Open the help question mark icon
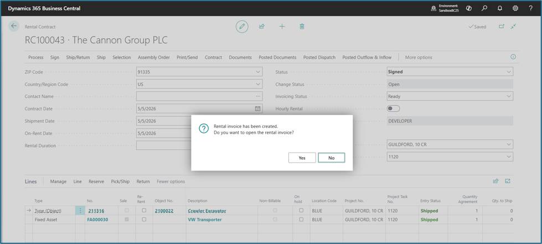Image resolution: width=542 pixels, height=244 pixels. tap(530, 8)
